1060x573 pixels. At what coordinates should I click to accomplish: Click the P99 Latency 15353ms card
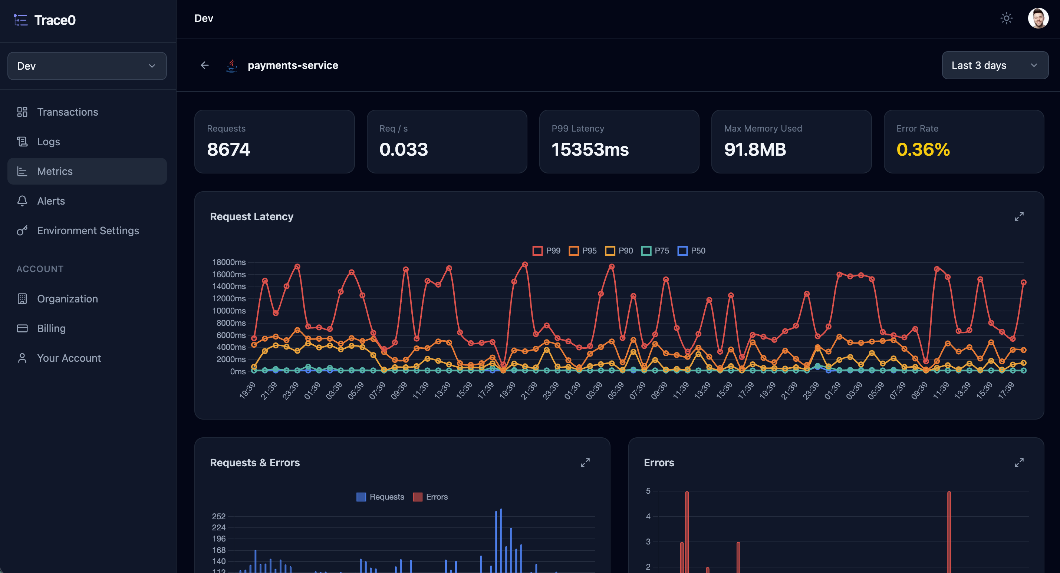point(619,142)
